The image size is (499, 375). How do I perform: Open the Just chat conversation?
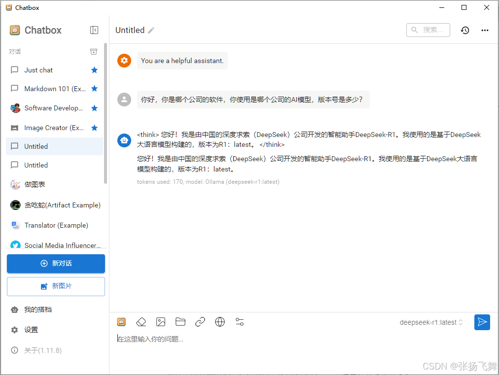[54, 70]
